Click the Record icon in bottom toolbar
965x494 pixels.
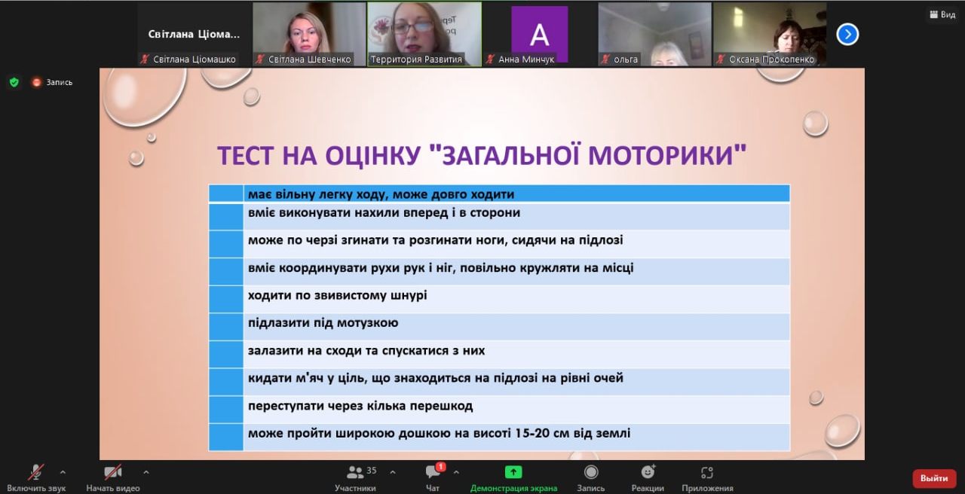point(591,472)
